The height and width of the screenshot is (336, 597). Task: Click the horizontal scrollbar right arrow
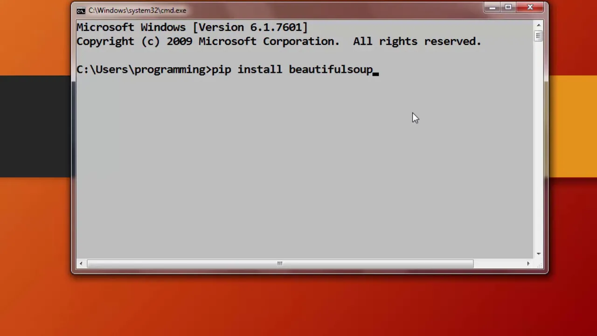click(528, 264)
